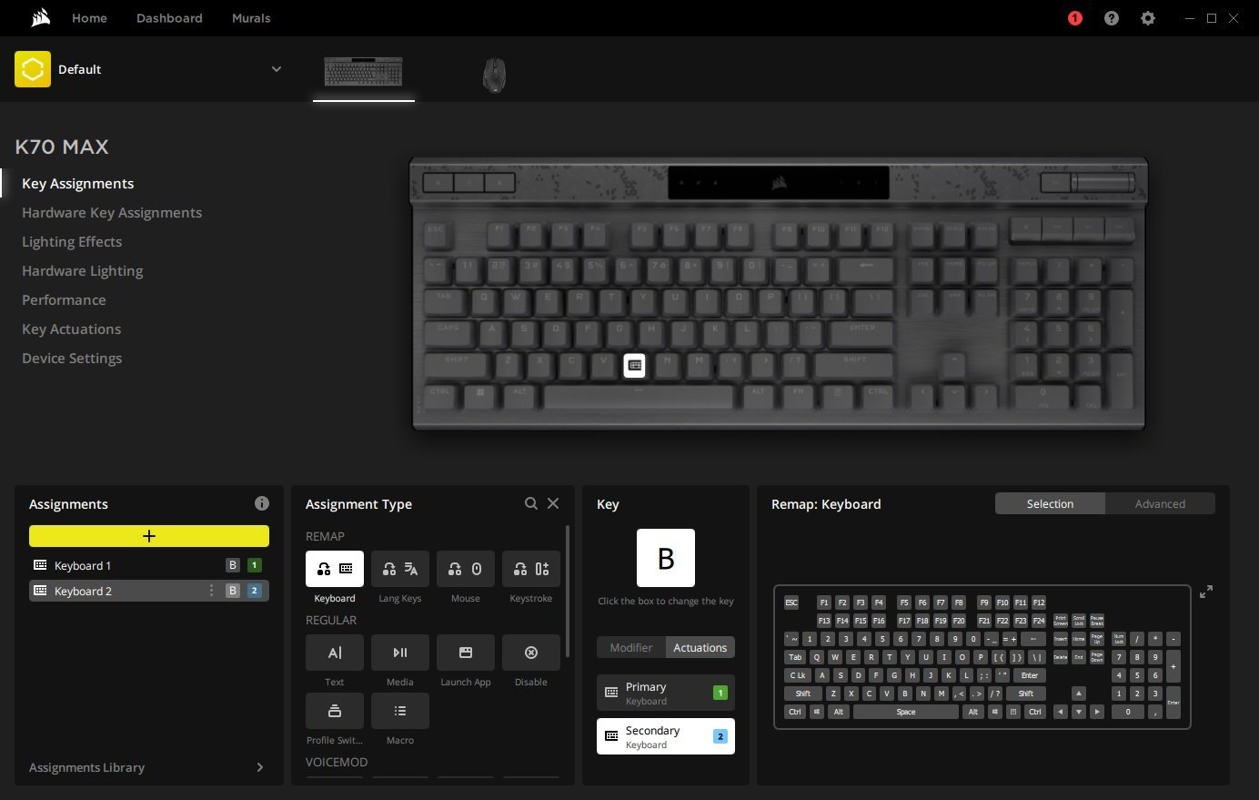Select the mouse device thumbnail
Screen dimensions: 1259x800
[x=494, y=75]
